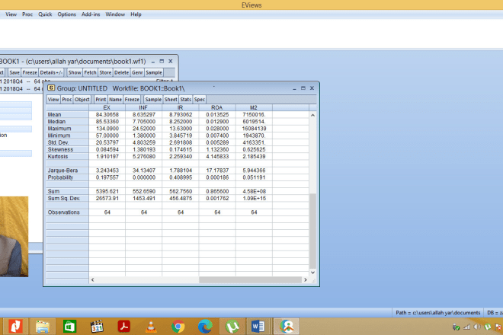Click Freeze button in Group window

pyautogui.click(x=132, y=100)
